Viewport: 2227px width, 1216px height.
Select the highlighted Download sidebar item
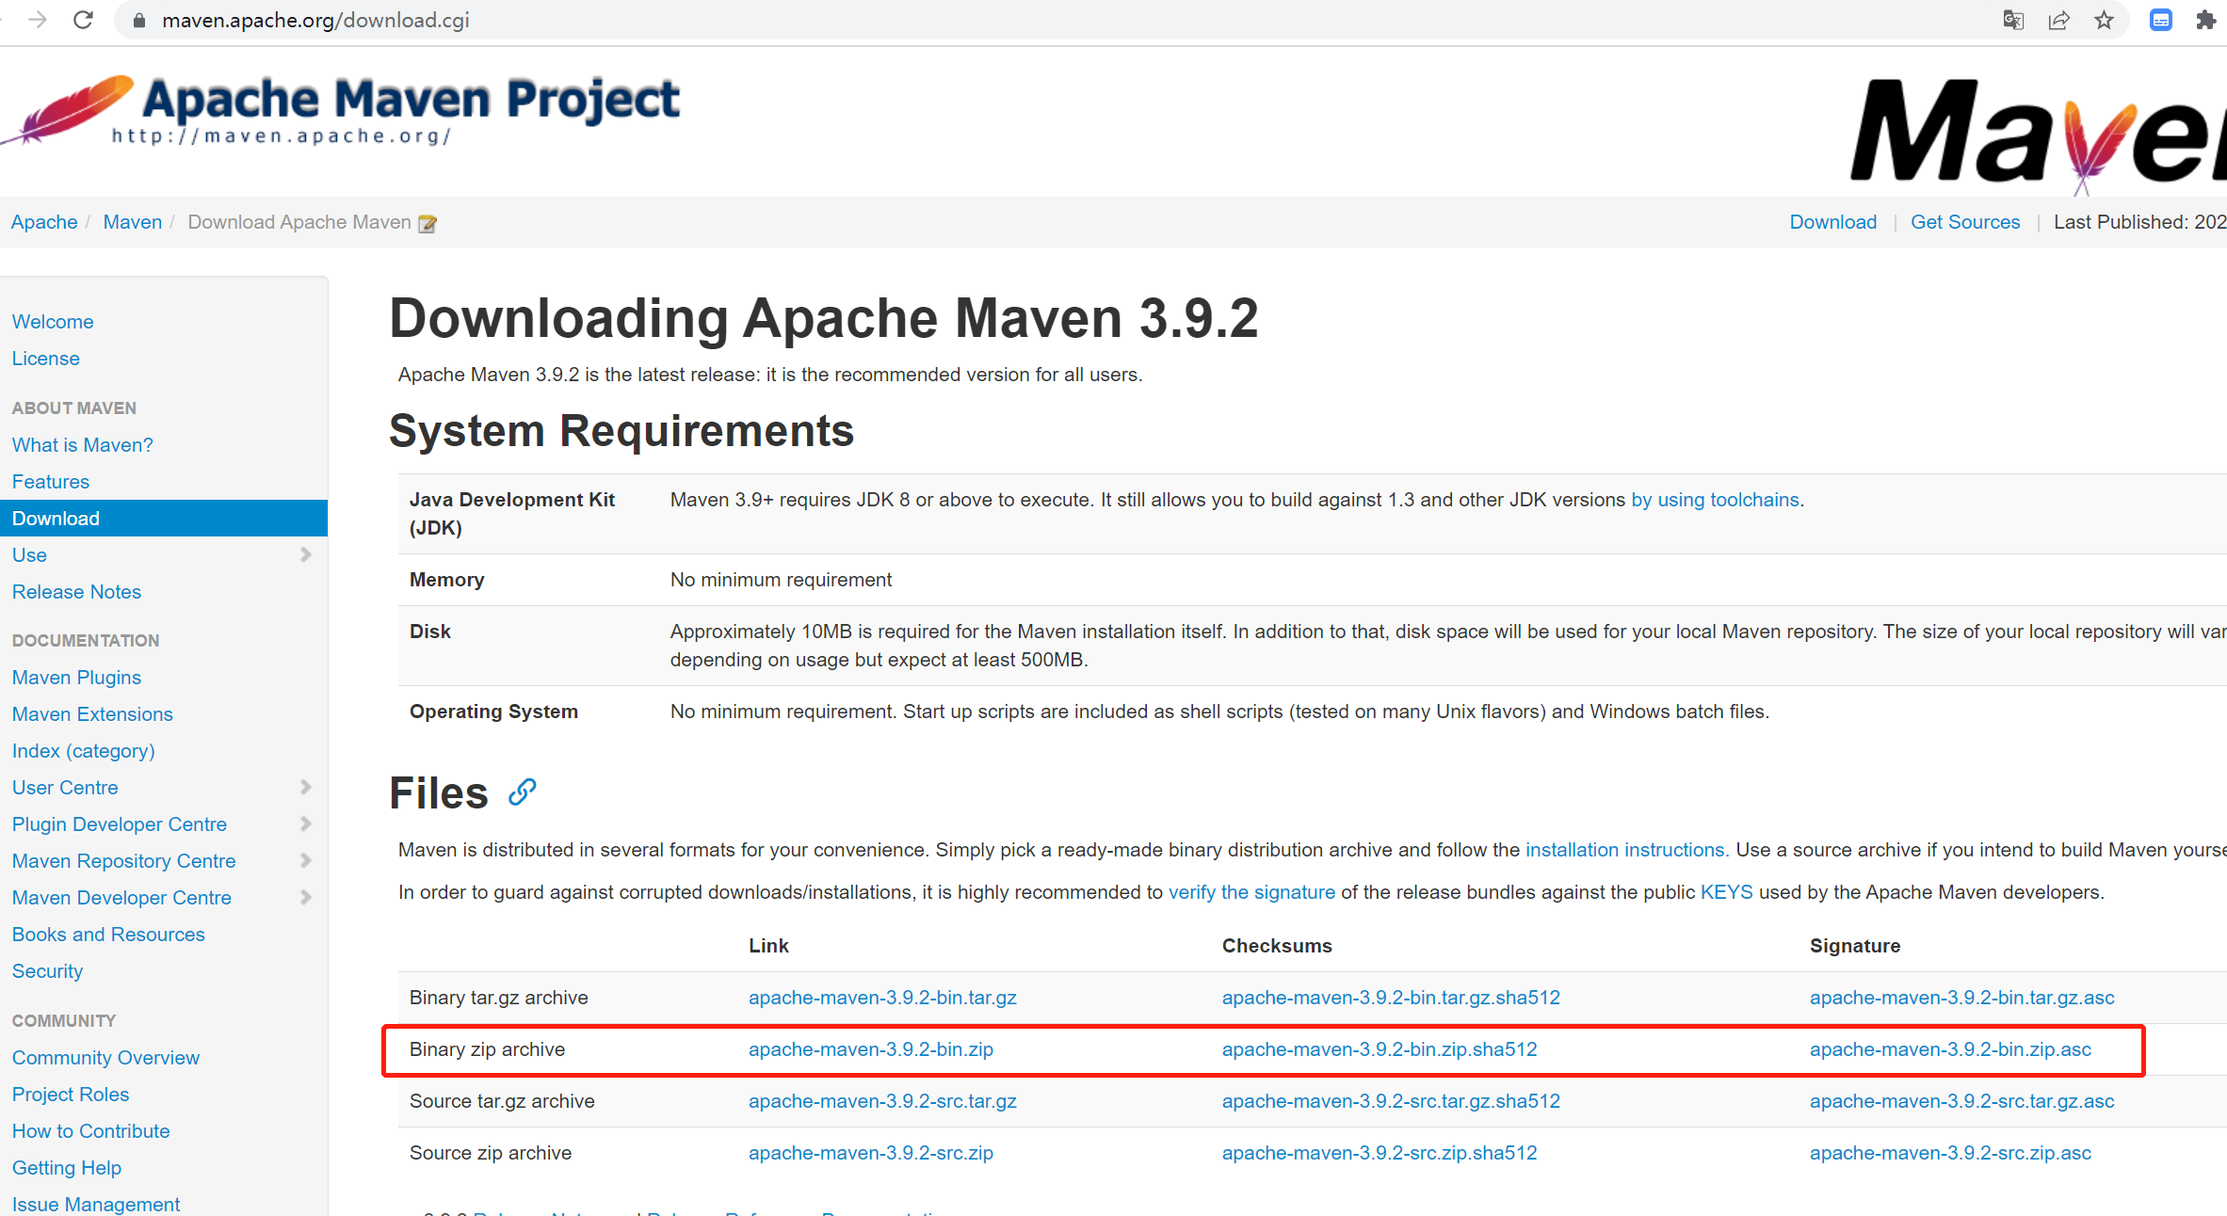pyautogui.click(x=164, y=519)
